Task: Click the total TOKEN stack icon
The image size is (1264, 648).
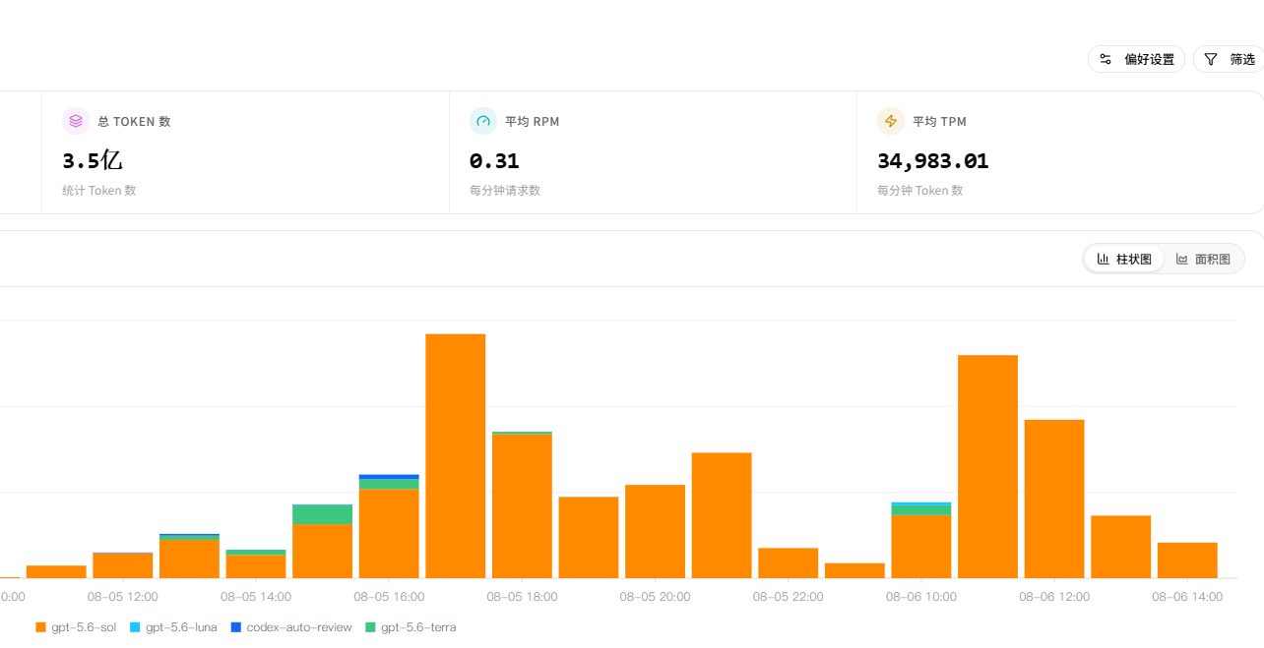Action: coord(76,121)
